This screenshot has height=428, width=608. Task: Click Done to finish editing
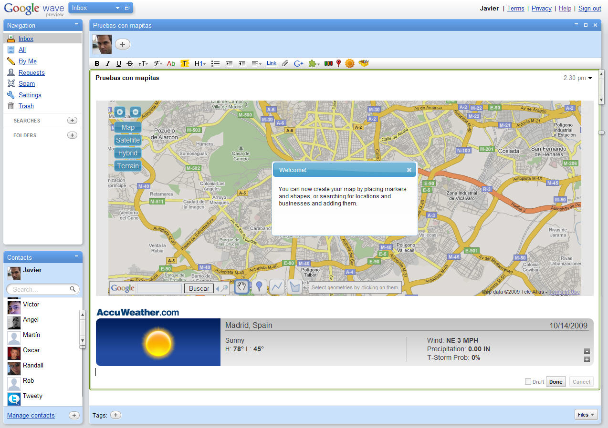pyautogui.click(x=556, y=382)
